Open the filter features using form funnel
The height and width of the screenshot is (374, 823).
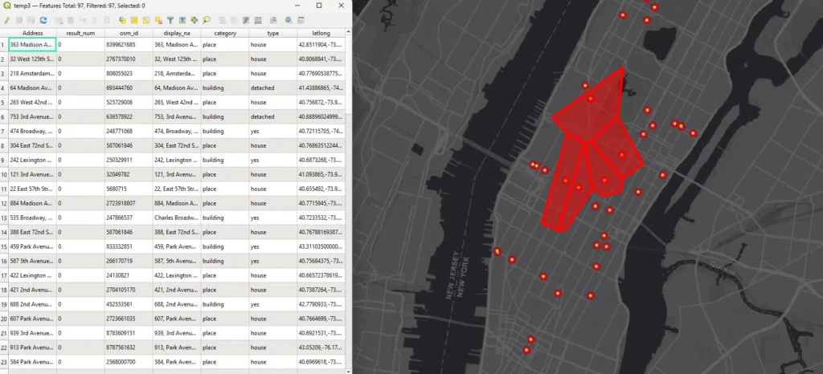pos(170,19)
